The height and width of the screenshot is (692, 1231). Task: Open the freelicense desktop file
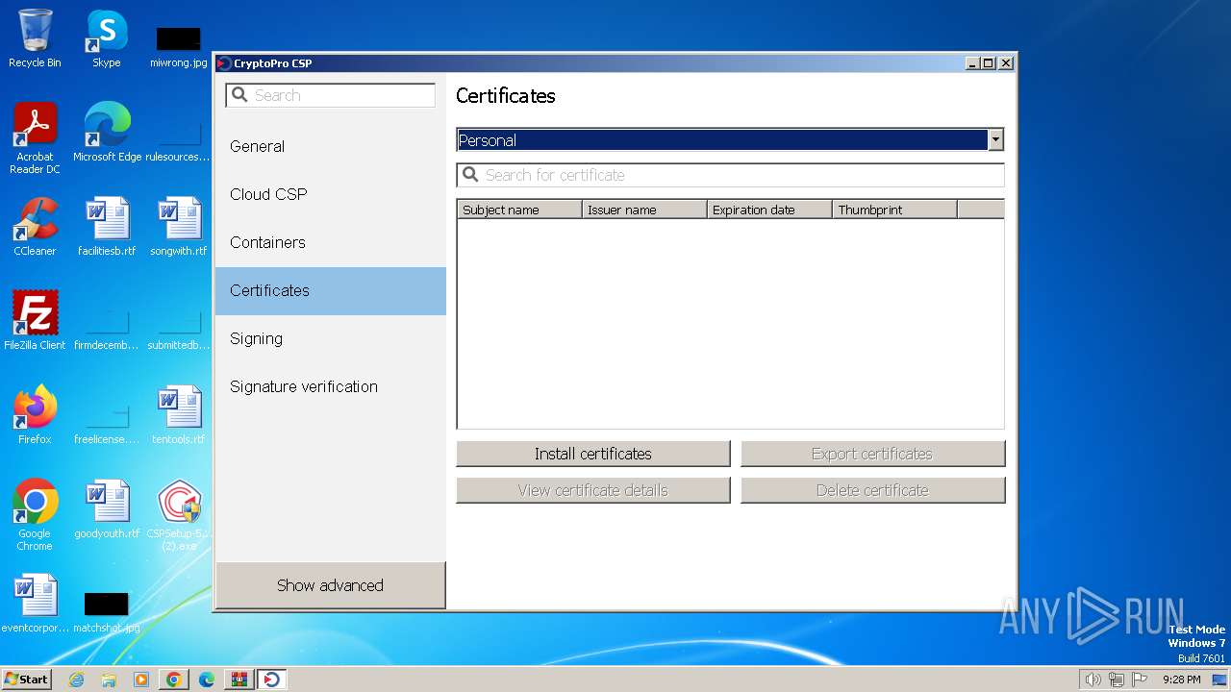107,421
